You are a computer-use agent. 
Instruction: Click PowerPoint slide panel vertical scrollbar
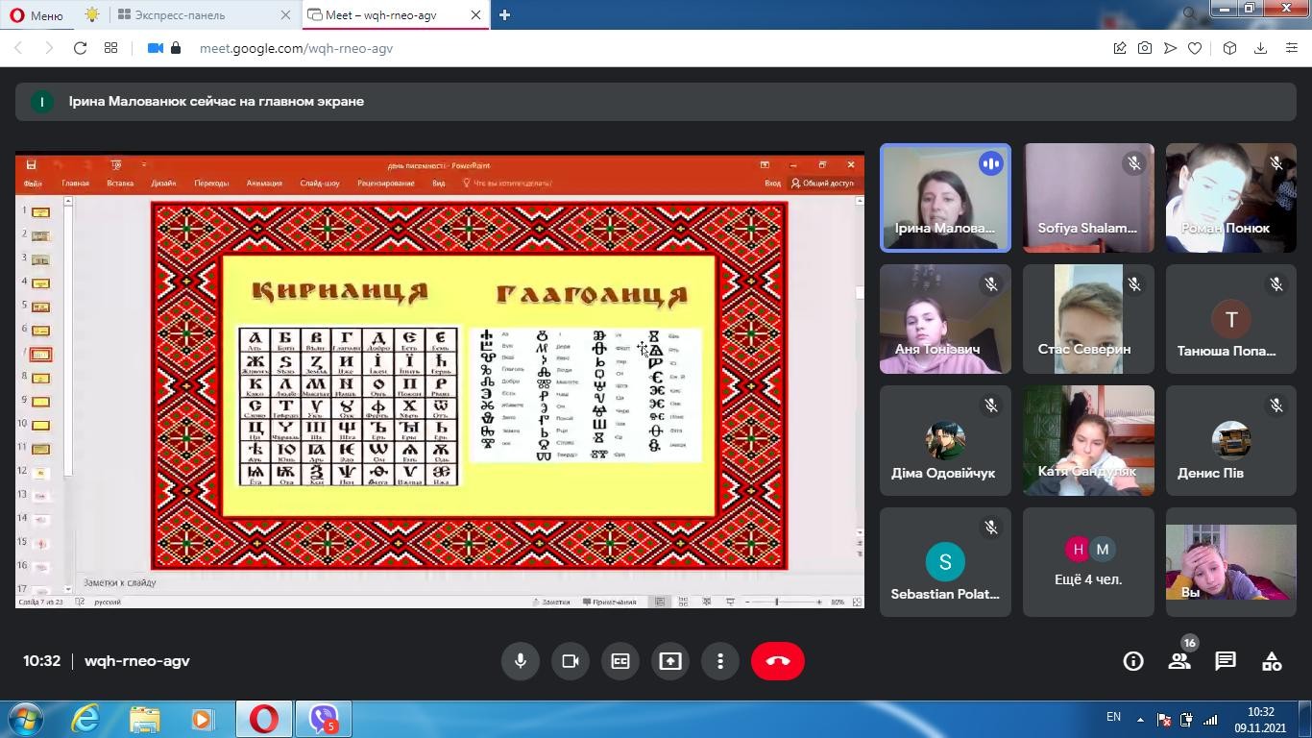[x=68, y=393]
